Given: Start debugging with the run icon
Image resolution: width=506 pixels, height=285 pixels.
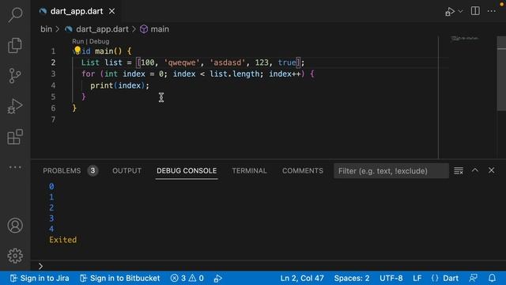Looking at the screenshot, I should pos(450,12).
